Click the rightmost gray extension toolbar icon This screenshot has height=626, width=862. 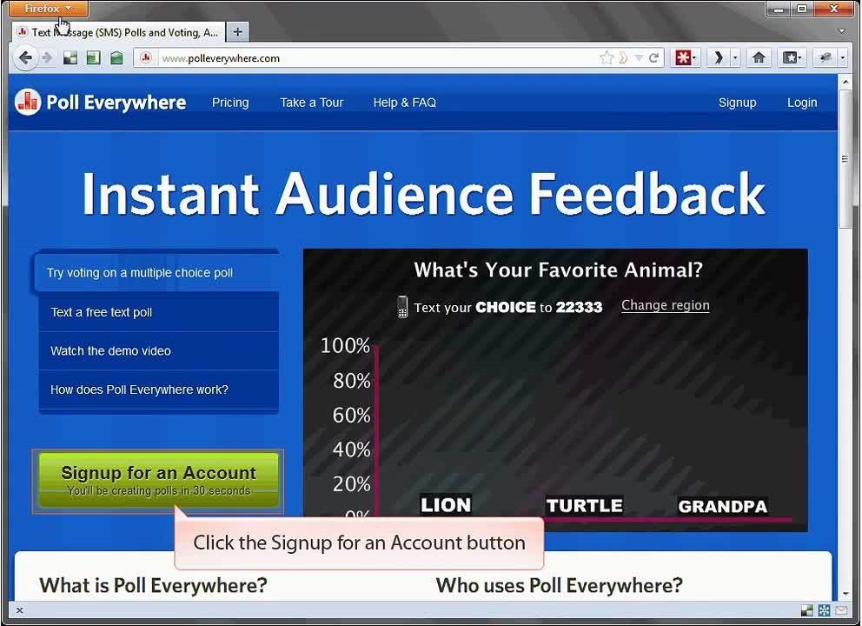tap(826, 57)
